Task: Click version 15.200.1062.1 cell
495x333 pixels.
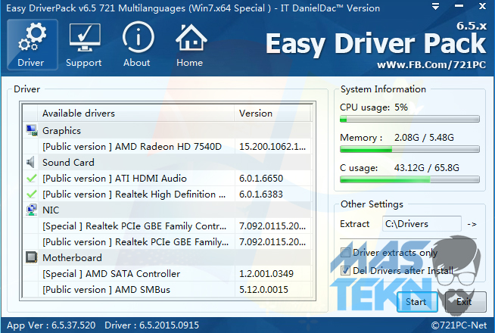Action: [x=272, y=147]
